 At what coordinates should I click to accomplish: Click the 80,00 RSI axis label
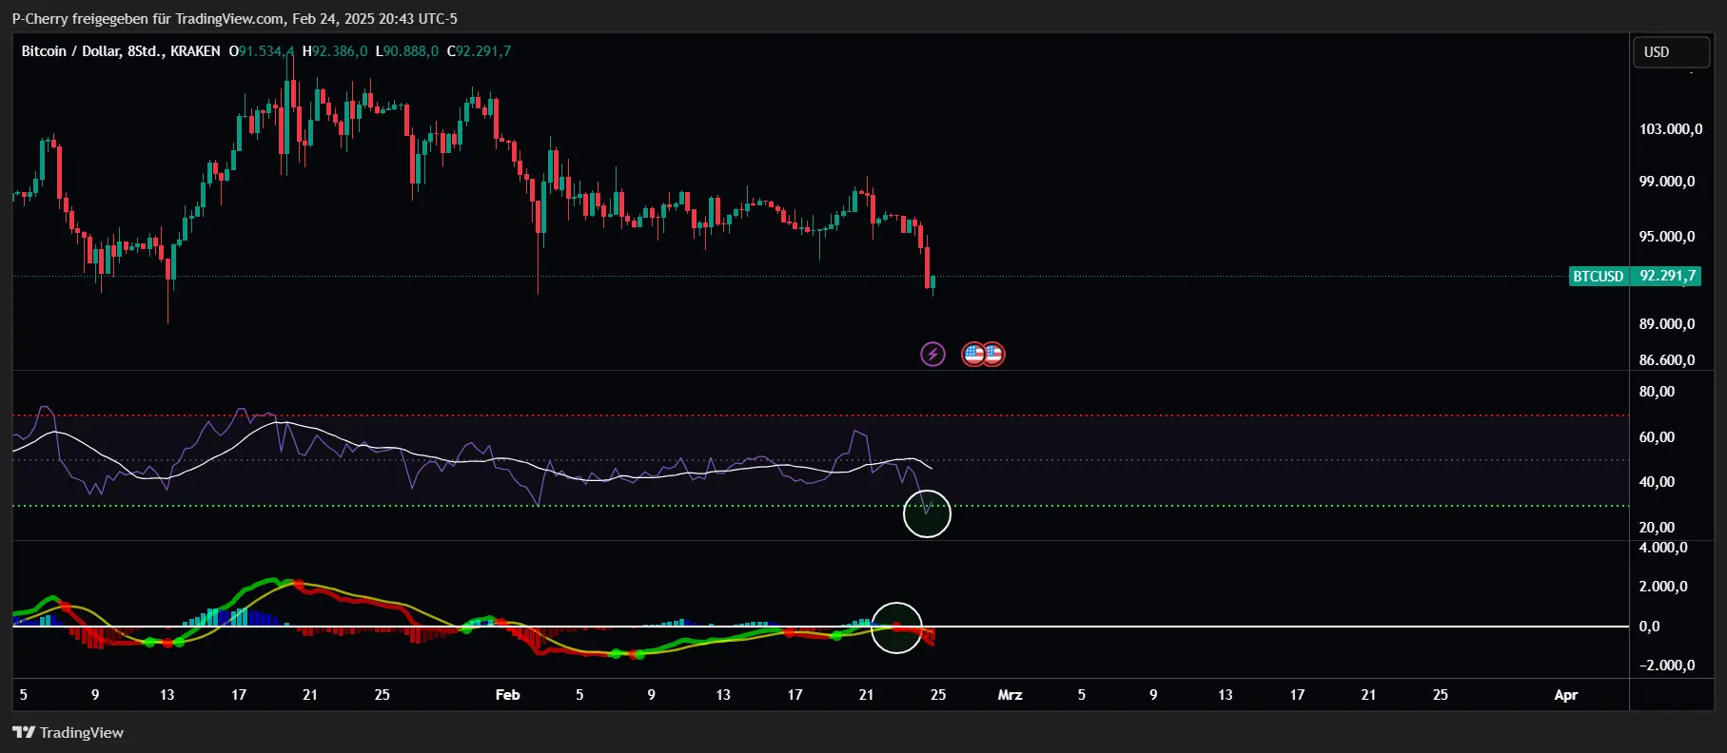(x=1657, y=392)
